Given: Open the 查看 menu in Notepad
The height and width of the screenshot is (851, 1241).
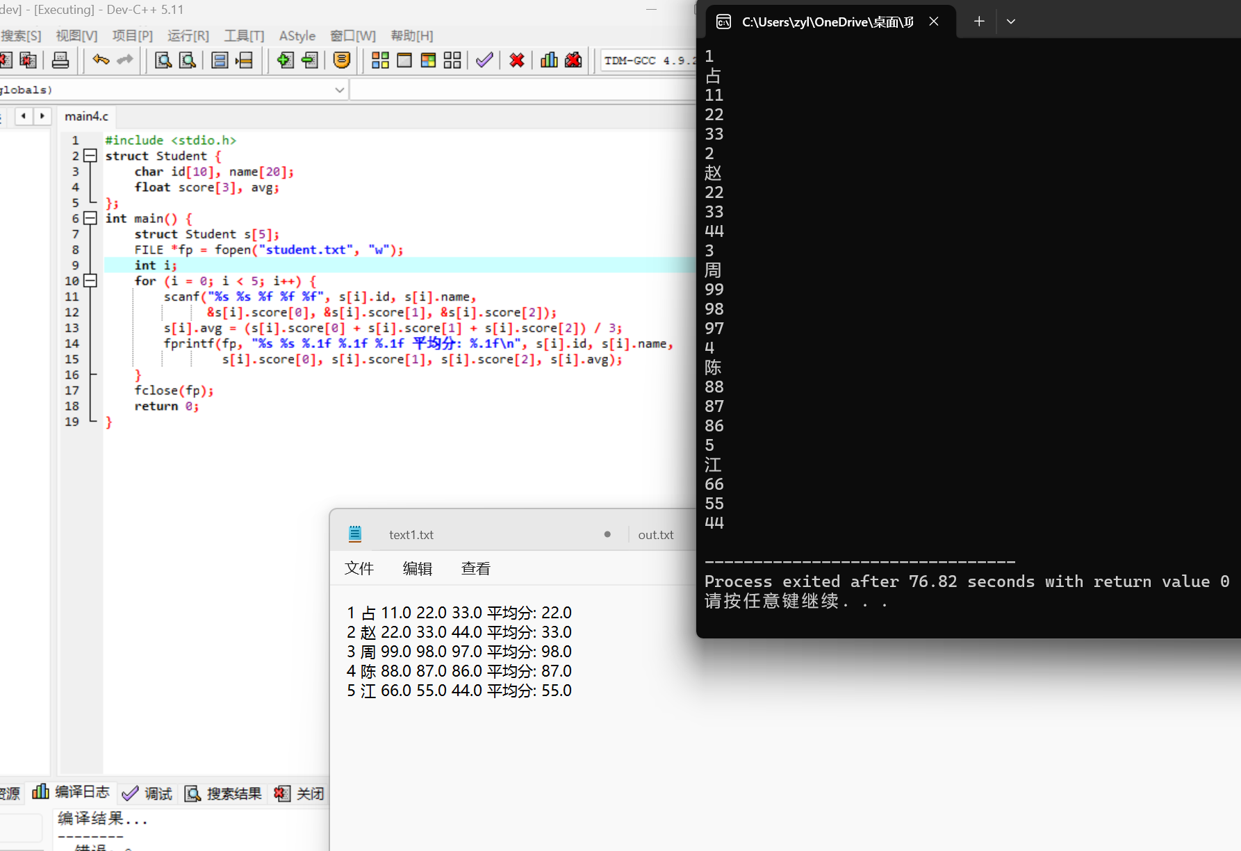Looking at the screenshot, I should pos(476,569).
